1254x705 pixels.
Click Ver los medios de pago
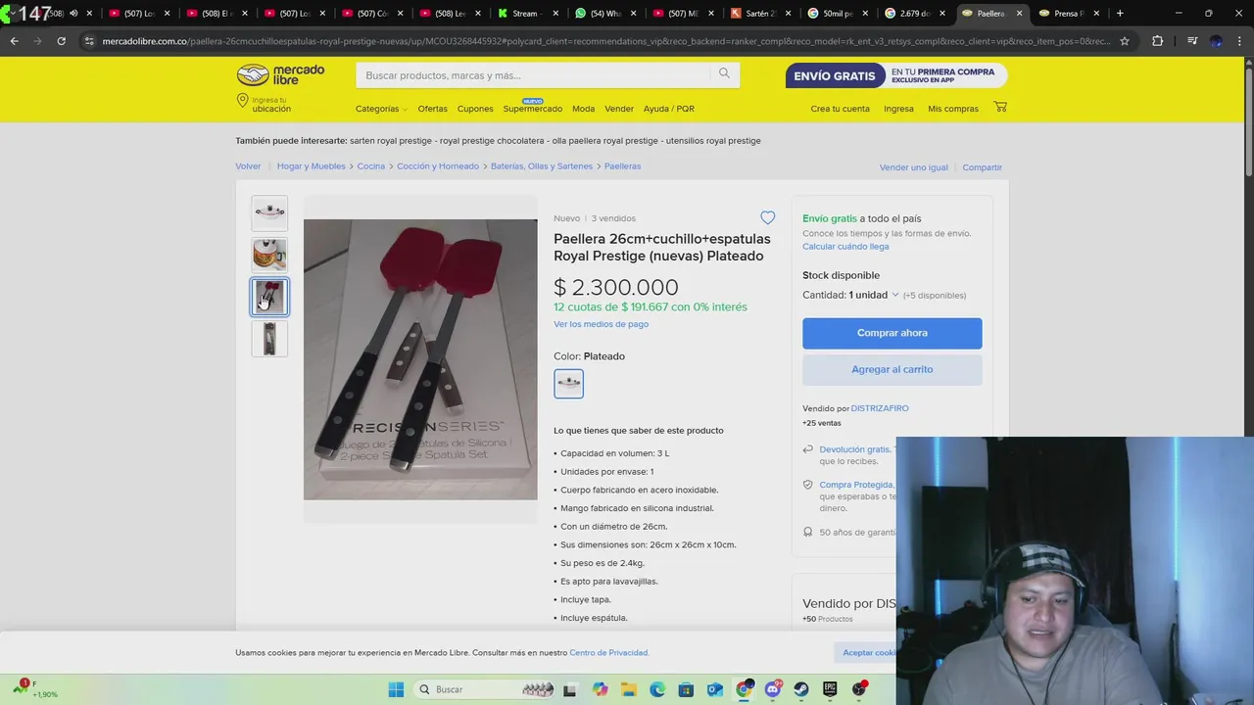(x=601, y=324)
